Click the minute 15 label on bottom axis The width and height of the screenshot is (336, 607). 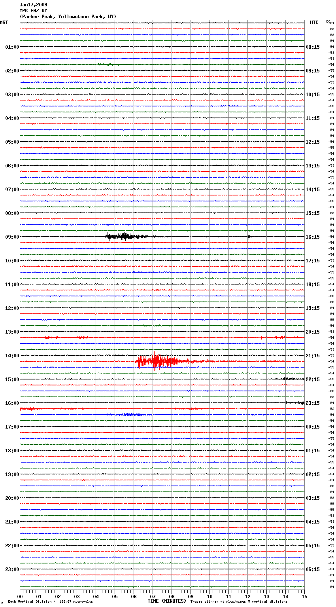coord(304,596)
